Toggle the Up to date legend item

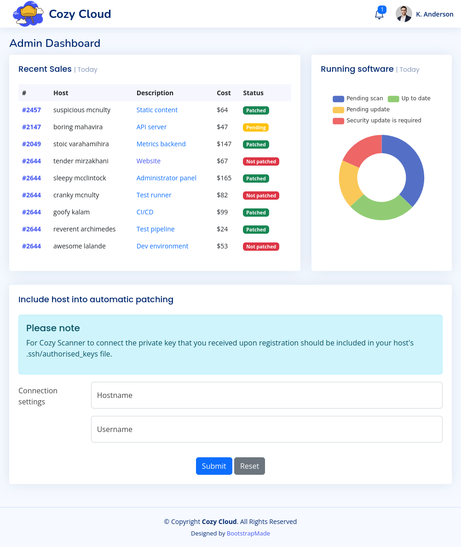click(409, 98)
